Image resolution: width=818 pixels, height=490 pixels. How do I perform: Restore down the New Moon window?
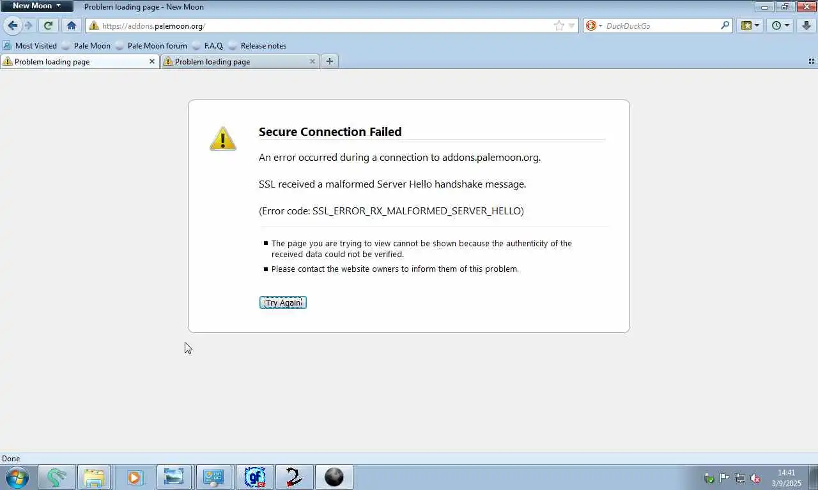[785, 6]
